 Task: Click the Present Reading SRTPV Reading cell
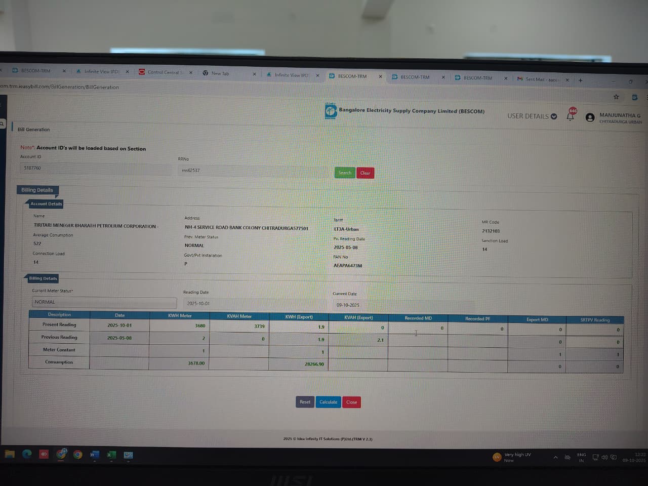click(x=595, y=330)
